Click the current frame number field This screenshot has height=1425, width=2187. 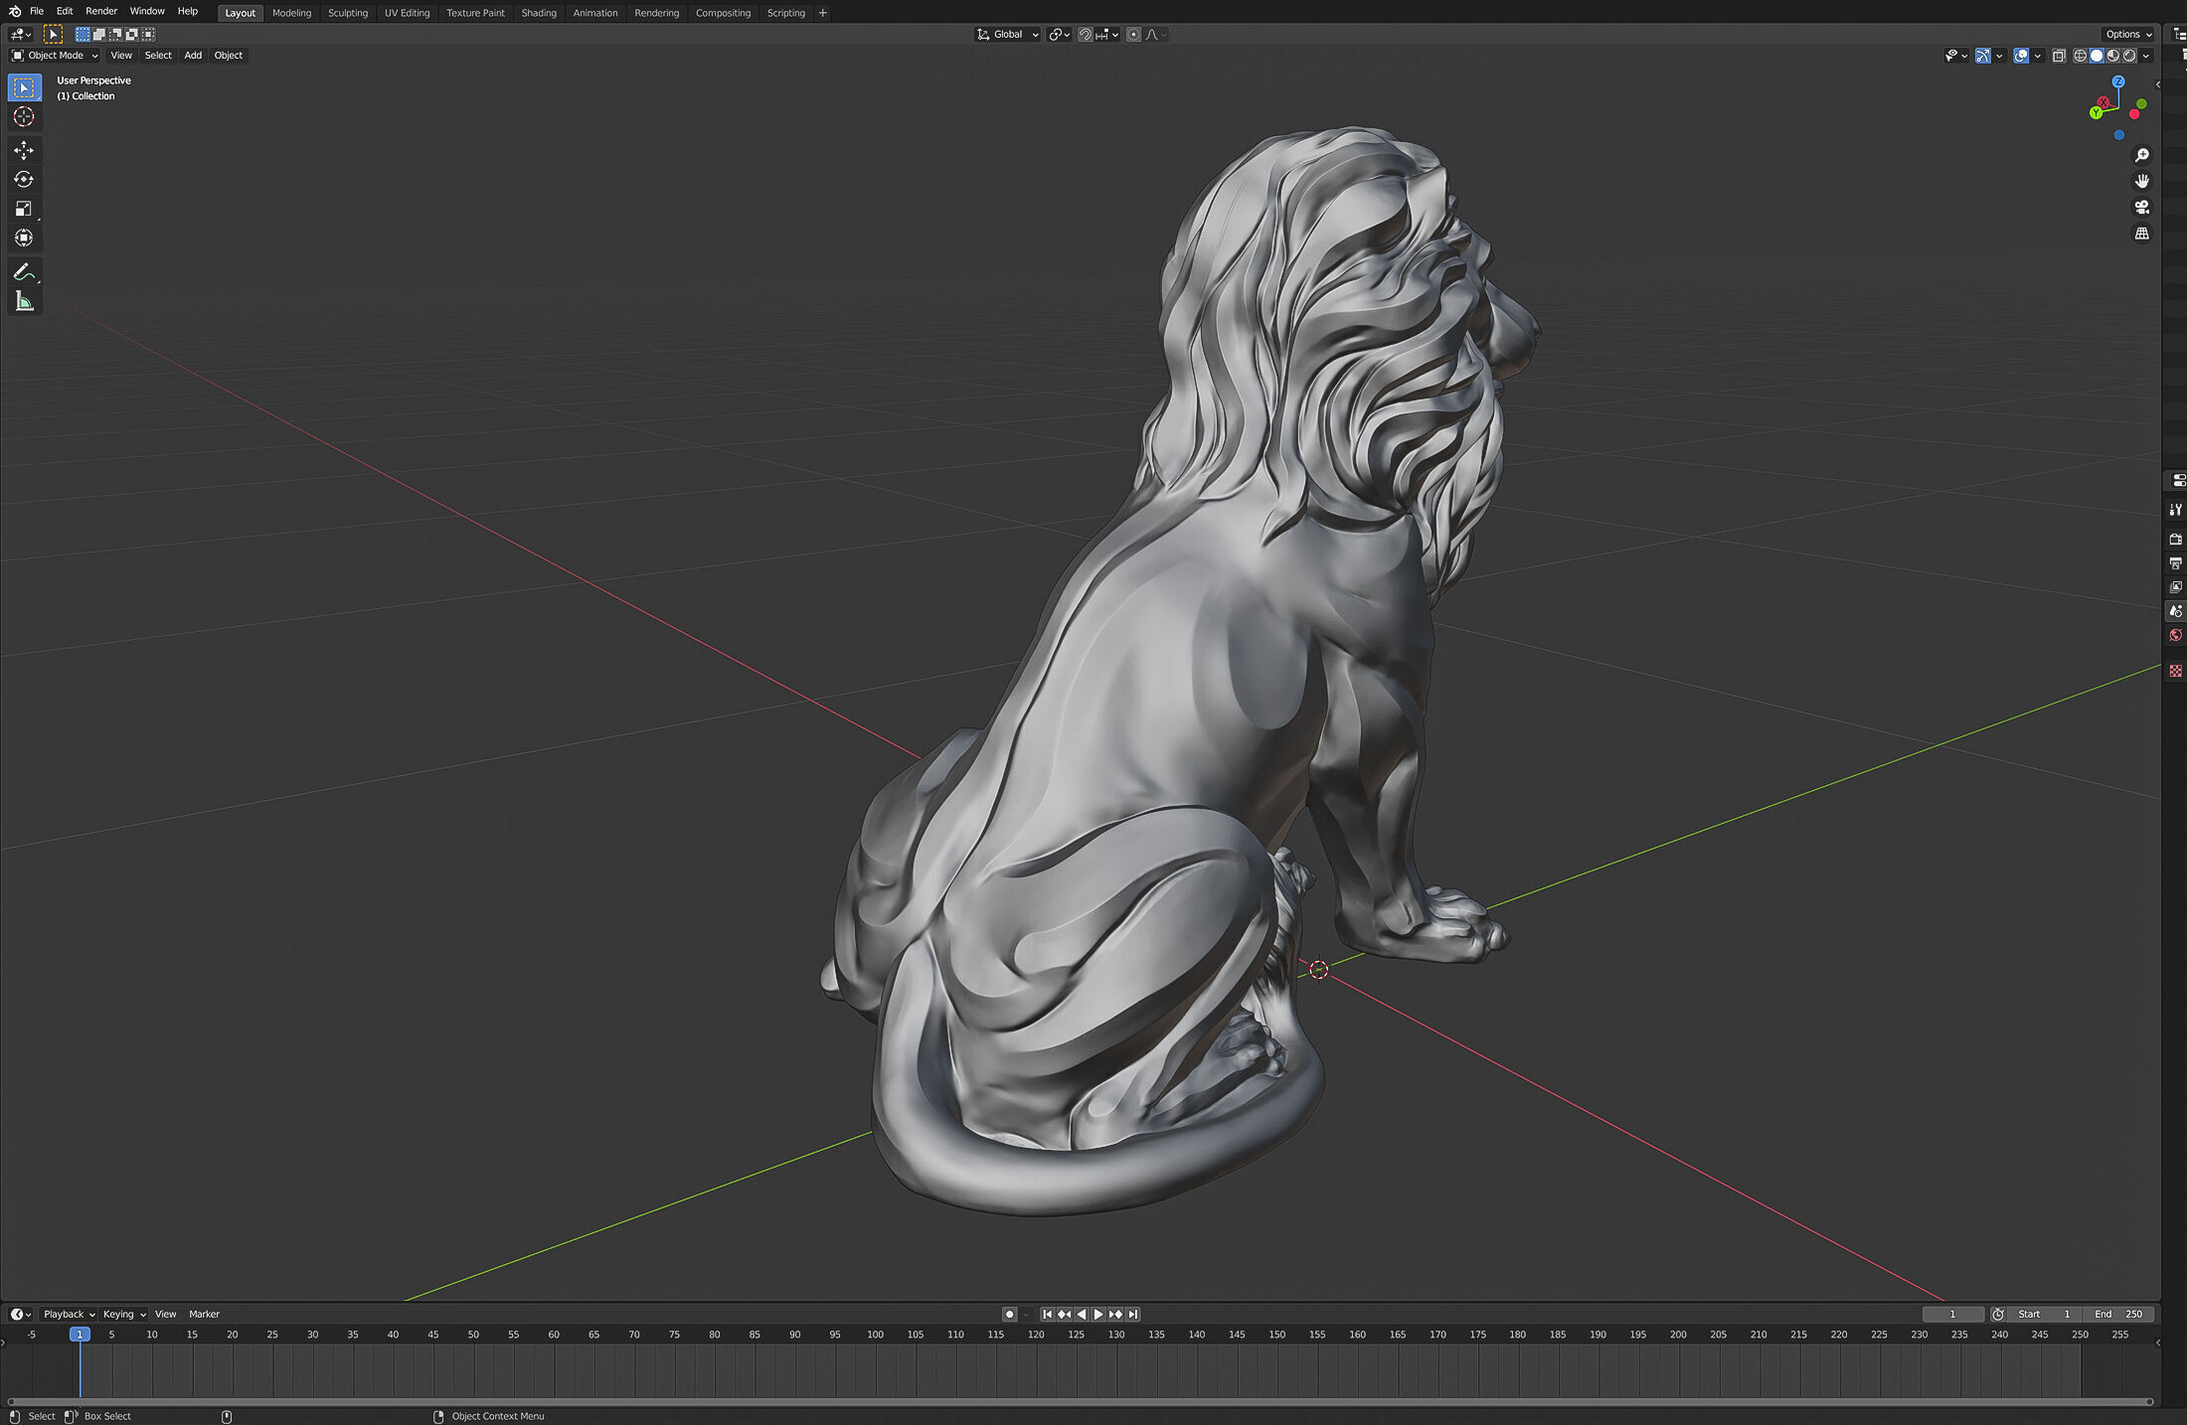pos(1952,1314)
